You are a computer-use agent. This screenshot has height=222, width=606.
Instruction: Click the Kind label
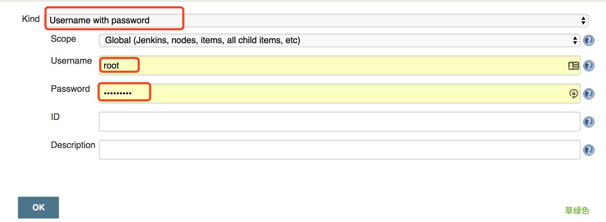[x=31, y=19]
